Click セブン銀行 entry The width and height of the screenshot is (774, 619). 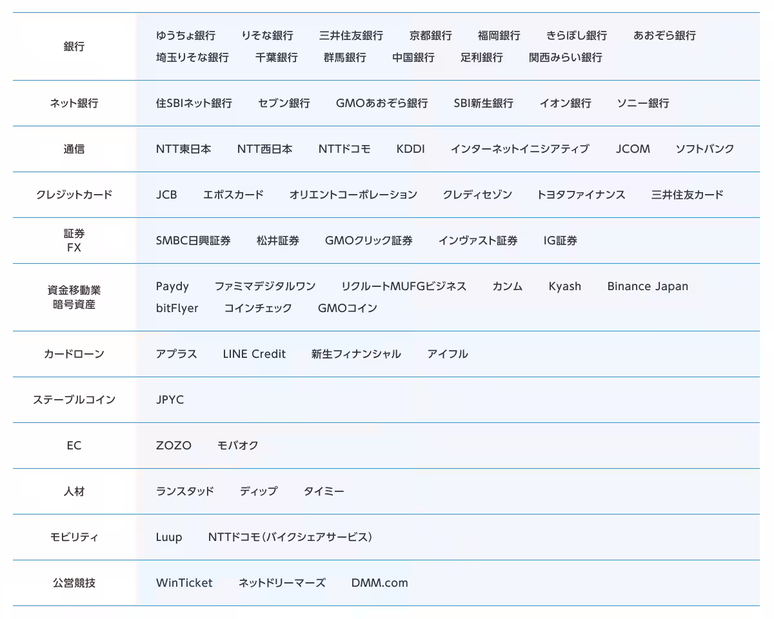[284, 103]
